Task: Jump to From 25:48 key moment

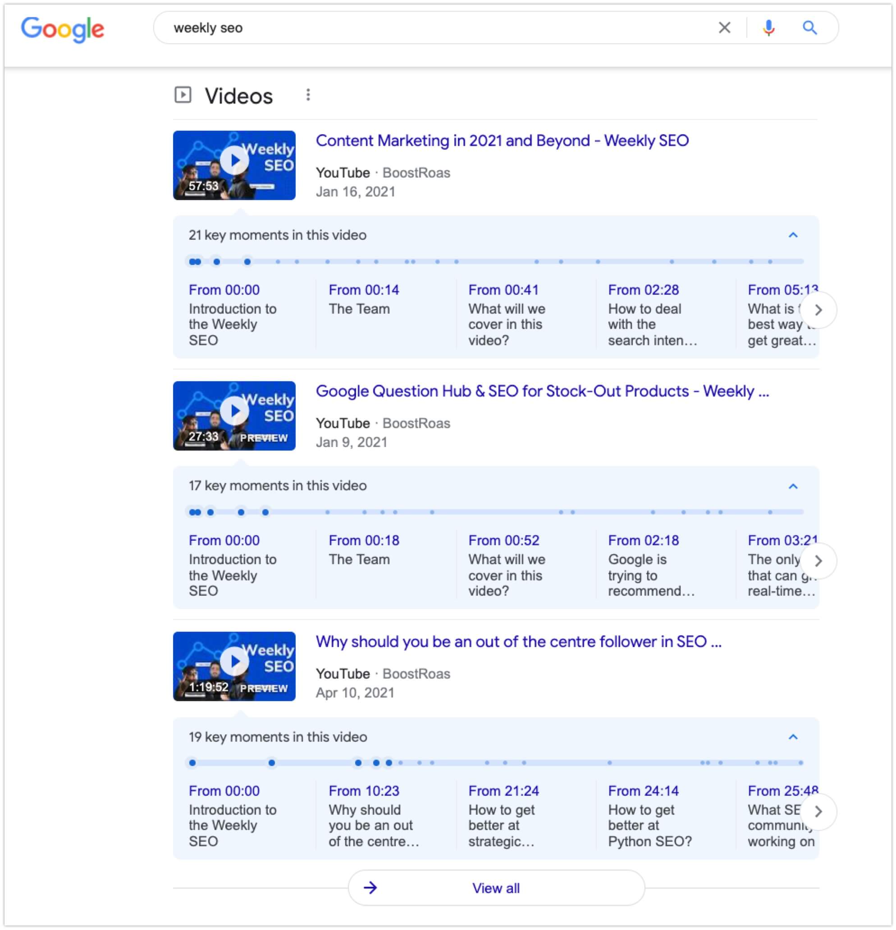Action: click(x=782, y=816)
